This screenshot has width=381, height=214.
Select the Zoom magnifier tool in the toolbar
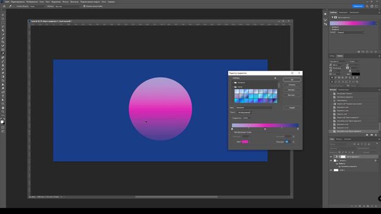click(3, 112)
